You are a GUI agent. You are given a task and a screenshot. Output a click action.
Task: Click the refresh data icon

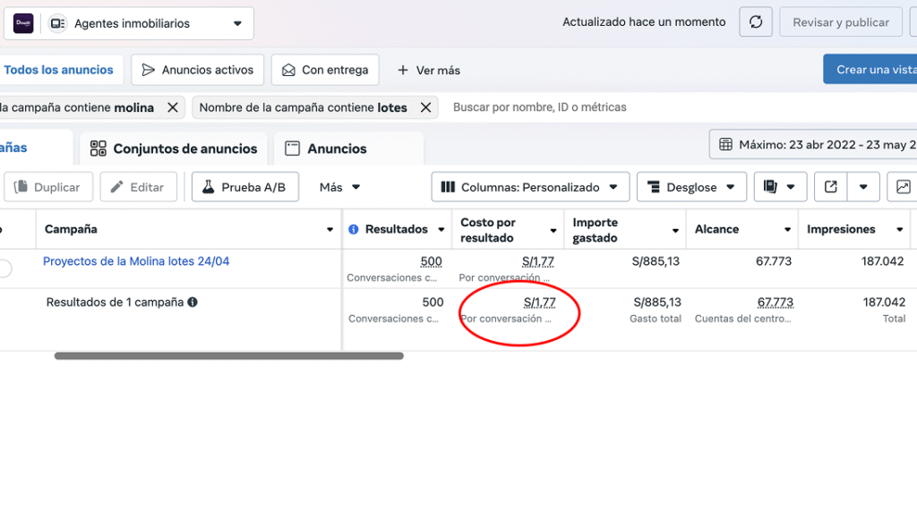[x=756, y=22]
